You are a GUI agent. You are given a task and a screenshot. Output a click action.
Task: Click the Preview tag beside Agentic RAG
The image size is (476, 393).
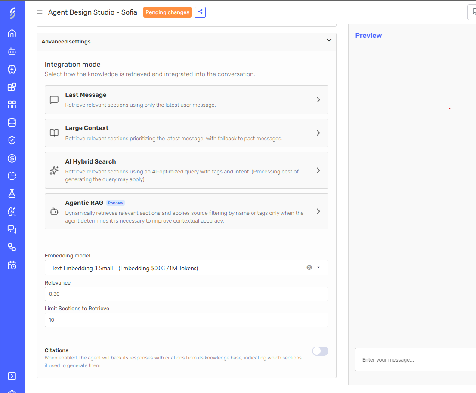point(115,203)
